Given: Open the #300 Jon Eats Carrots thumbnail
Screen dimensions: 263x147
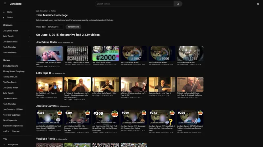Looking at the screenshot, I should coord(106,117).
